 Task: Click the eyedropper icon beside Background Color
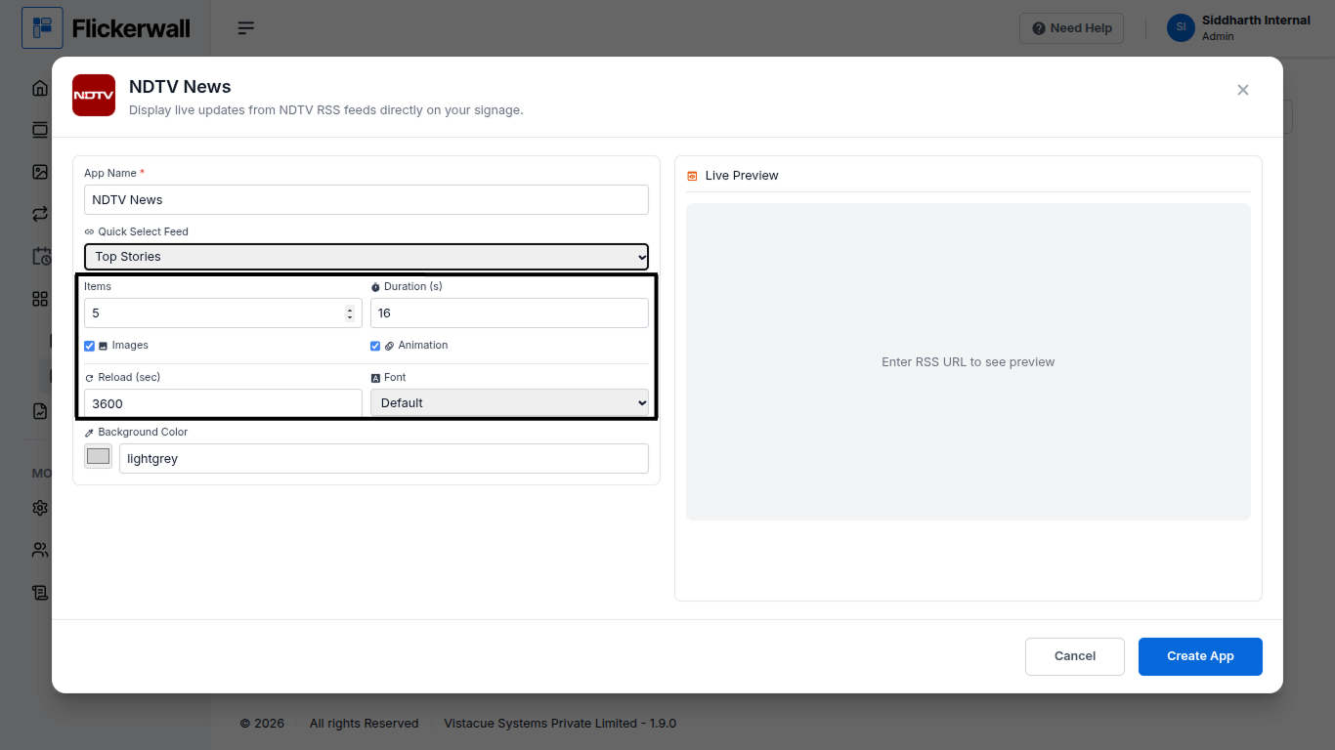click(89, 433)
